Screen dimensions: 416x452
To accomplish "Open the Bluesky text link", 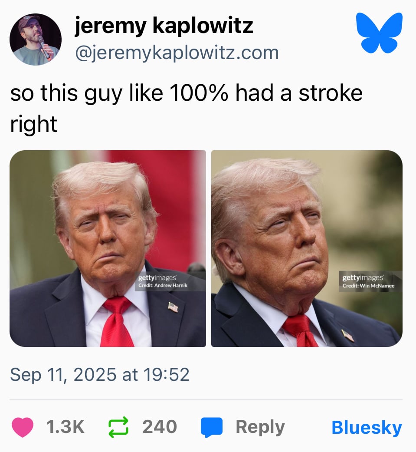I will (367, 428).
